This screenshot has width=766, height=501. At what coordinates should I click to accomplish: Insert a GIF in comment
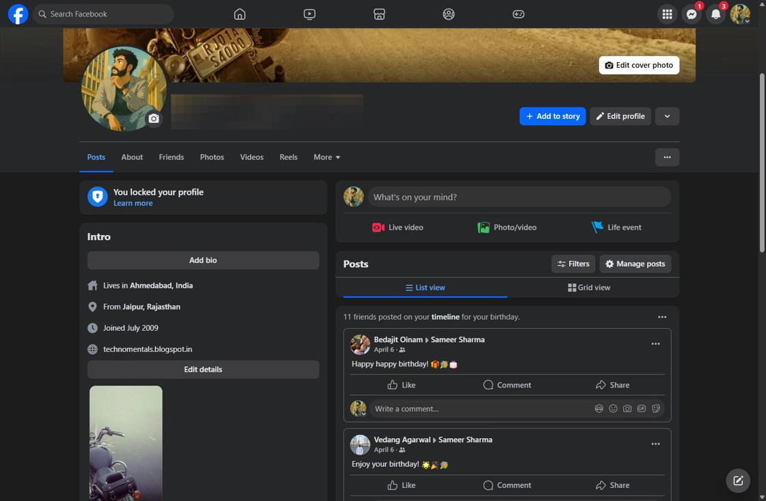pyautogui.click(x=642, y=409)
